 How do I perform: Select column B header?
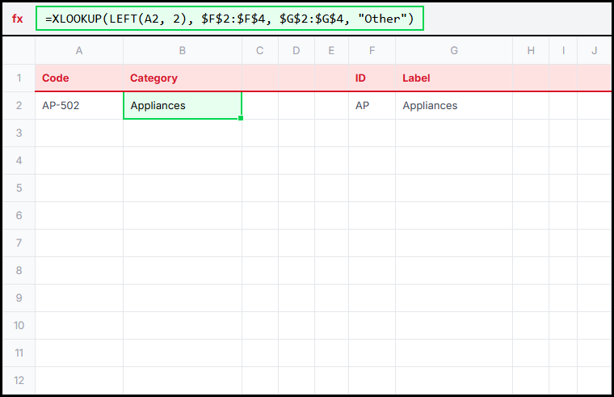(183, 51)
